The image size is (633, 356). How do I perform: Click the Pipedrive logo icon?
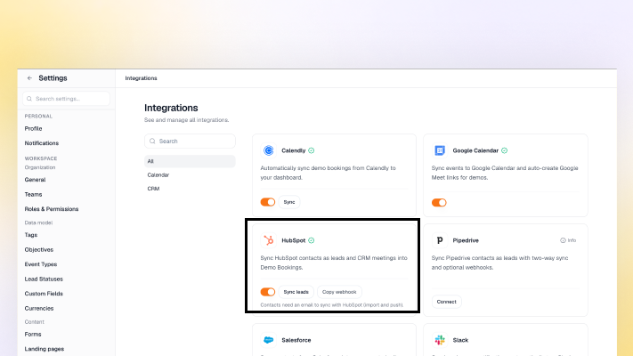pyautogui.click(x=440, y=240)
